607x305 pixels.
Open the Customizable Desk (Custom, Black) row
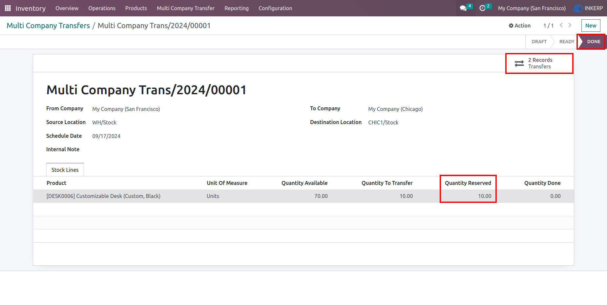tap(303, 196)
